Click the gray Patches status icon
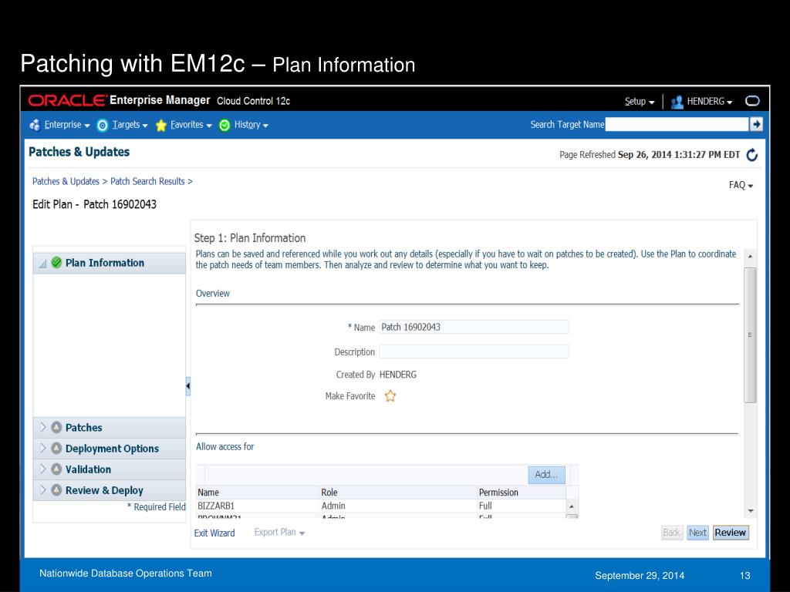This screenshot has width=790, height=592. pyautogui.click(x=56, y=427)
